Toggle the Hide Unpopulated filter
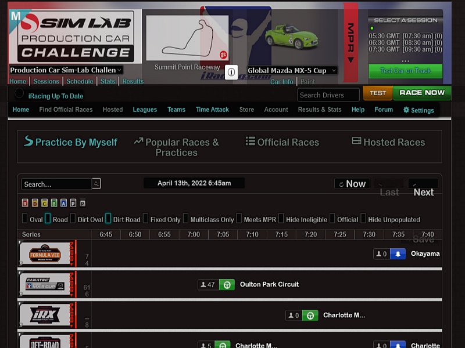 pos(363,219)
